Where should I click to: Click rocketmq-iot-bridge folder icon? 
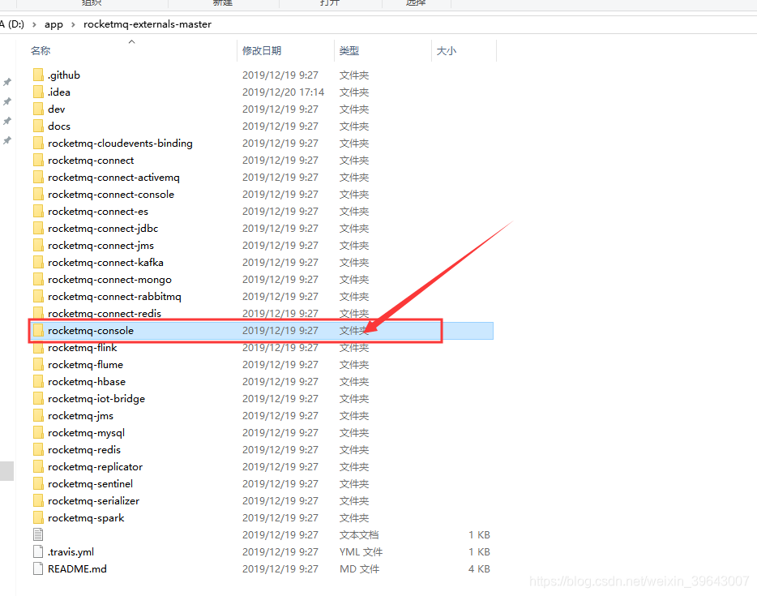click(x=38, y=398)
